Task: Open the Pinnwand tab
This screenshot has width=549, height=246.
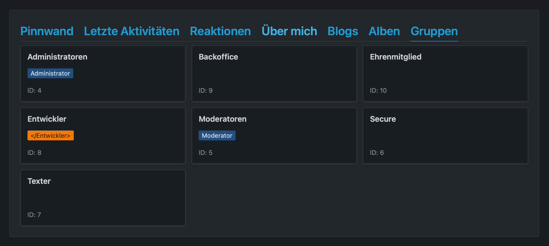Action: (x=47, y=31)
